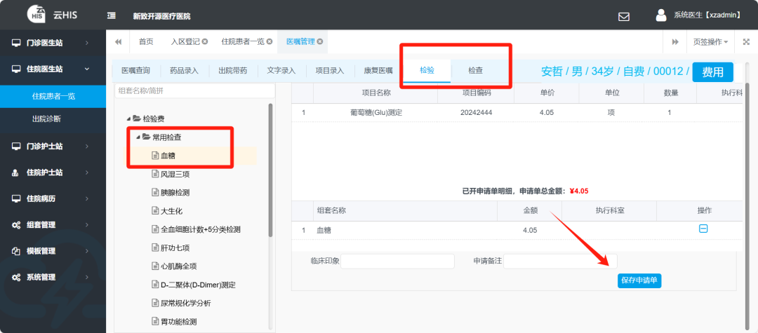The width and height of the screenshot is (758, 333).
Task: Expand the 门诊护士站 sidebar chevron
Action: click(87, 147)
